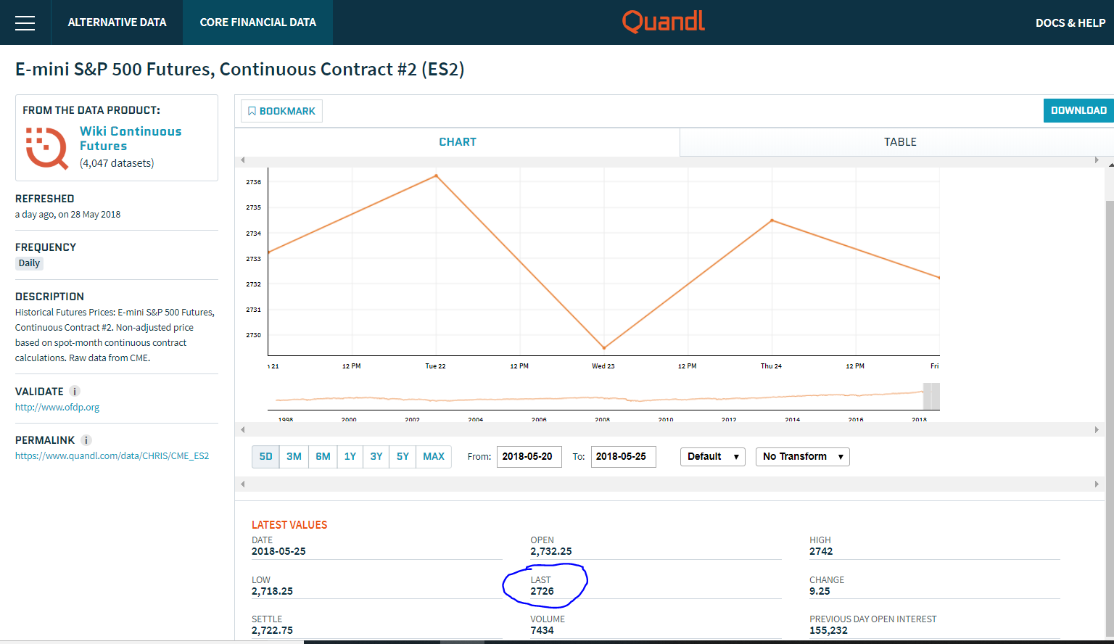Select the 6M time range

[323, 456]
